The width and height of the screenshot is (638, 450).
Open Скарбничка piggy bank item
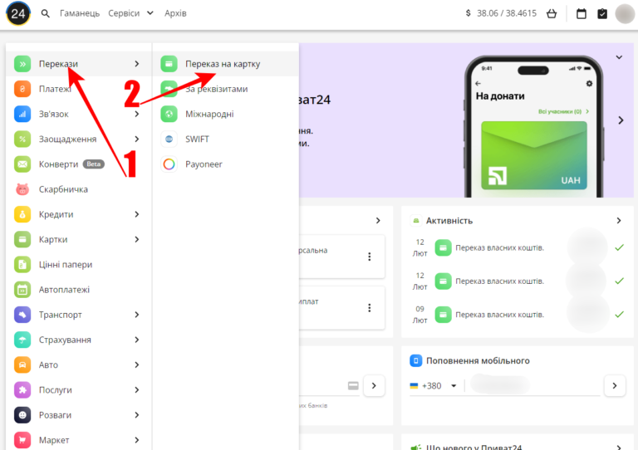point(63,189)
